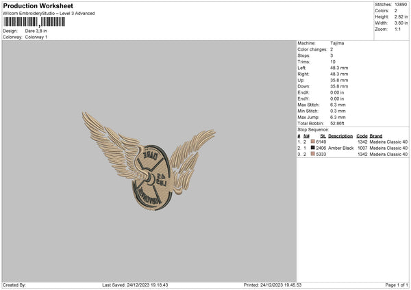Click the Width value 3.80 in
Screen dimensions: 411x290
[401, 23]
